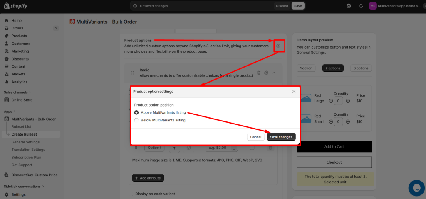Collapse the Radio option section chevron
Viewport: 426px width, 199px height.
pos(274,73)
